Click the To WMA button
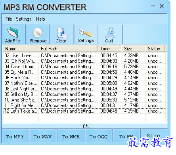 click(71, 136)
